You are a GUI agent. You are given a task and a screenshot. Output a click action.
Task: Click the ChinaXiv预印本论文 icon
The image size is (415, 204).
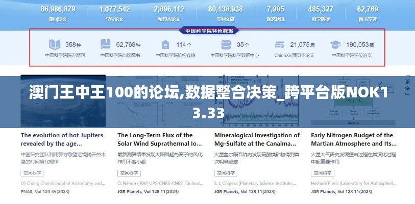tap(280, 44)
